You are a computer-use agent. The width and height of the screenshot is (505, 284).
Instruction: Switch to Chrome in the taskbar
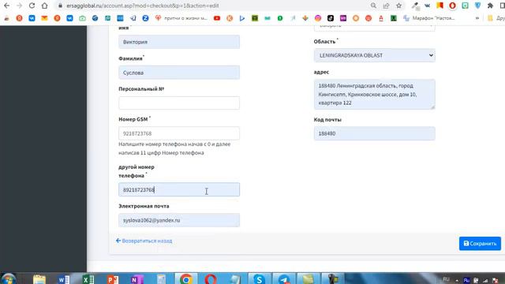pyautogui.click(x=186, y=278)
